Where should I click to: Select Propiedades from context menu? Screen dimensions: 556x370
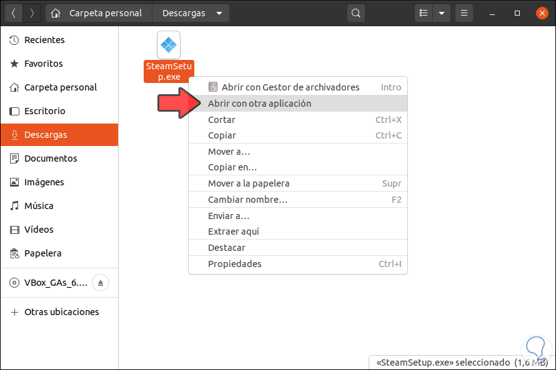click(x=234, y=264)
